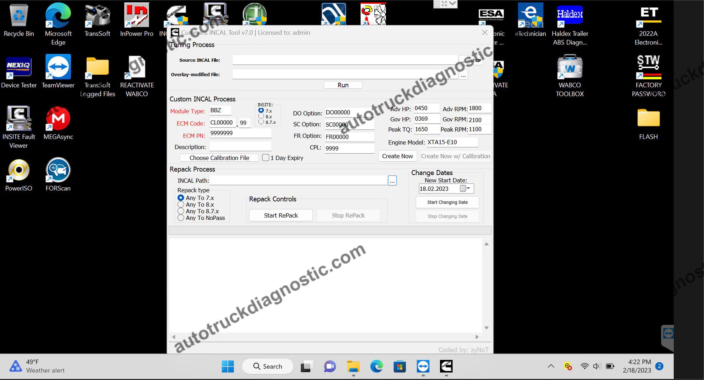704x380 pixels.
Task: Show hidden system tray icons
Action: click(x=551, y=366)
